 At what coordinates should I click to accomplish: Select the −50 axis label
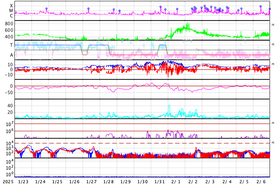click(x=9, y=92)
